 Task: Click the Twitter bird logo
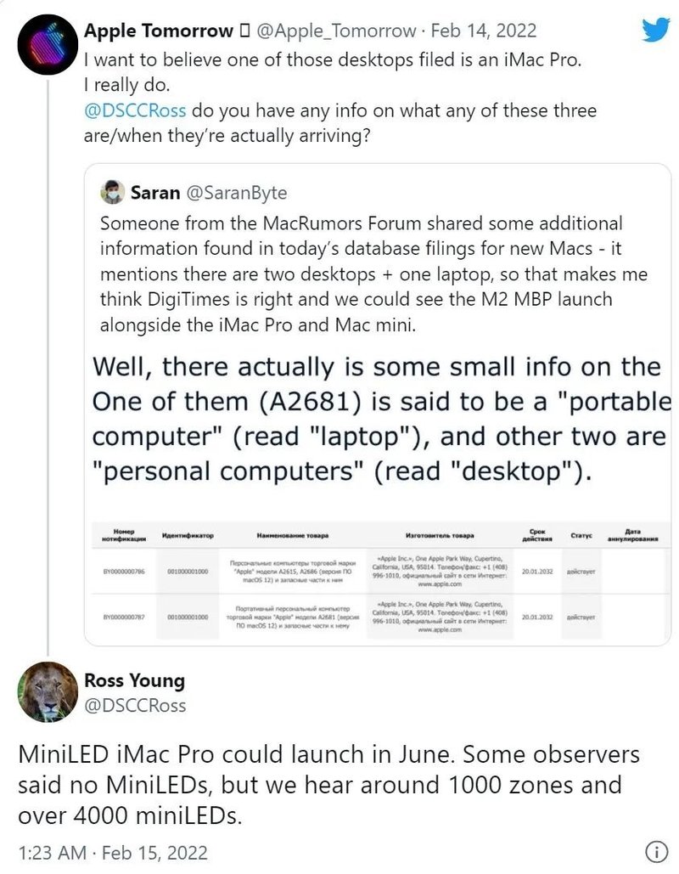pos(655,29)
